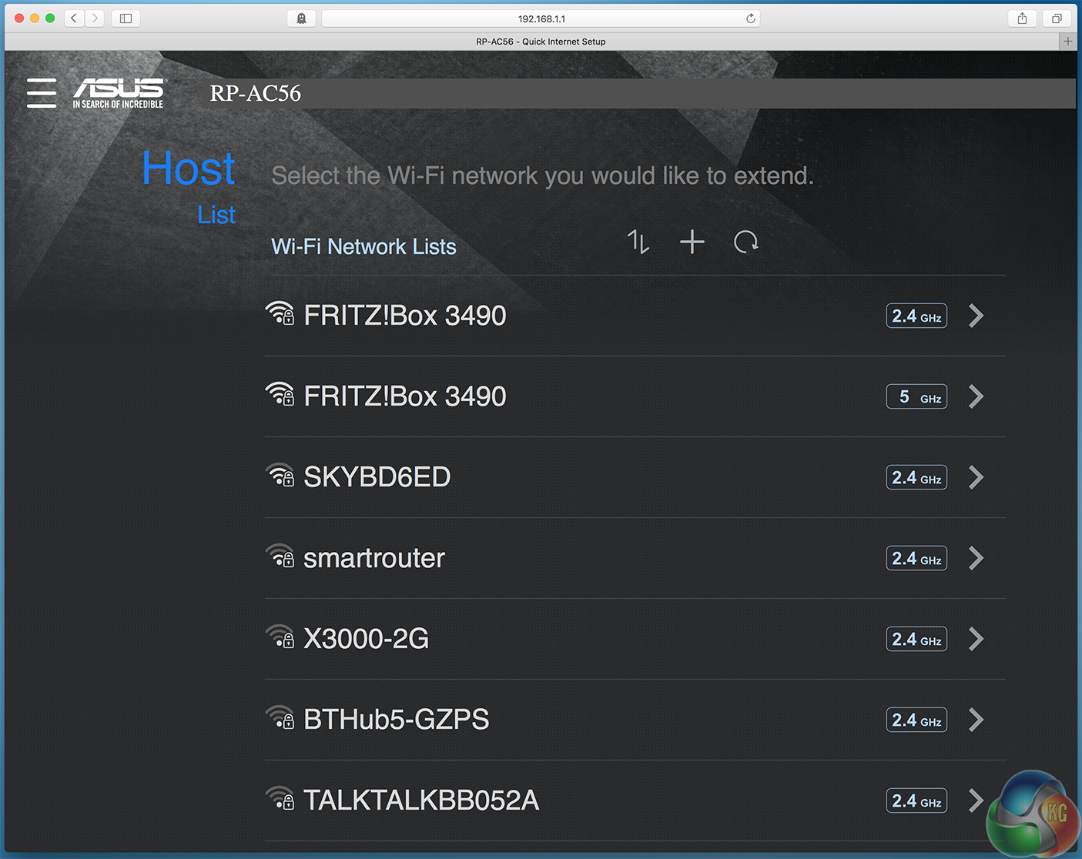Add a network manually with plus icon
Viewport: 1082px width, 859px height.
coord(692,242)
